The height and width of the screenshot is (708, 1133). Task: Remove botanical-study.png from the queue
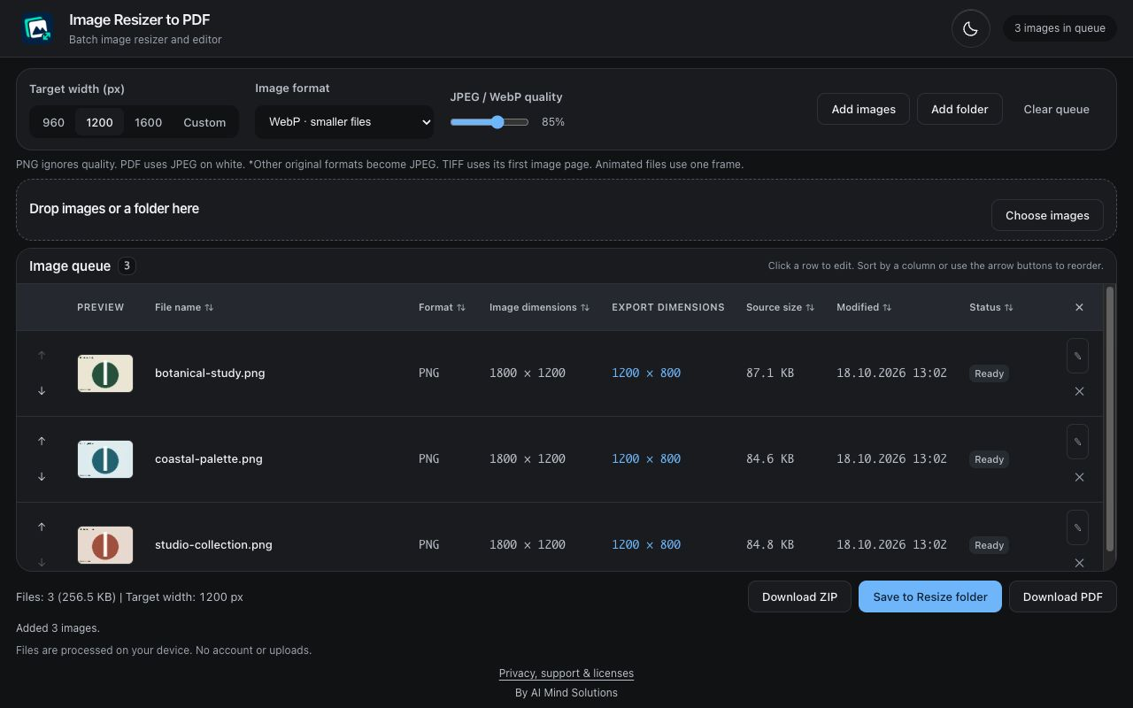pos(1079,391)
